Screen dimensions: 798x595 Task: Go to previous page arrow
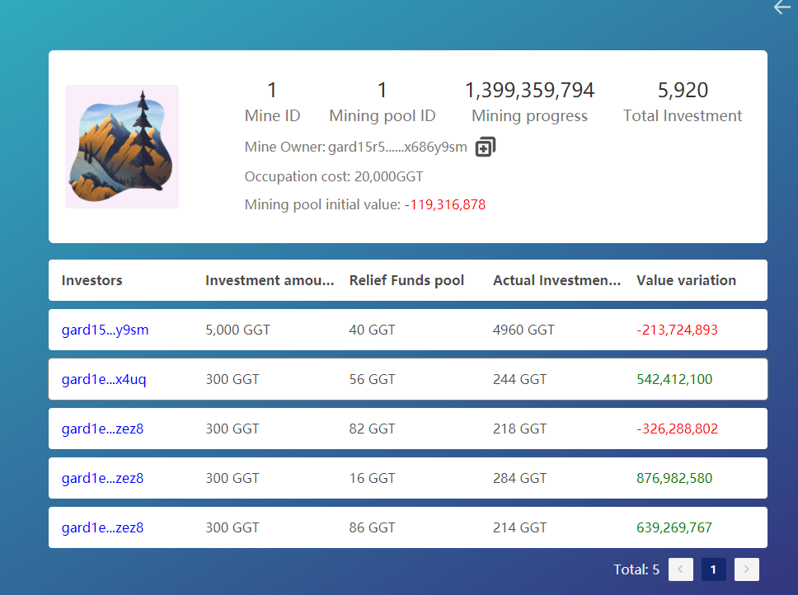(680, 569)
